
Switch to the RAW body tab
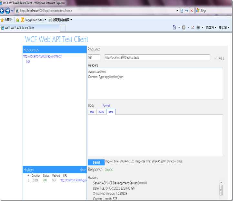coord(111,112)
